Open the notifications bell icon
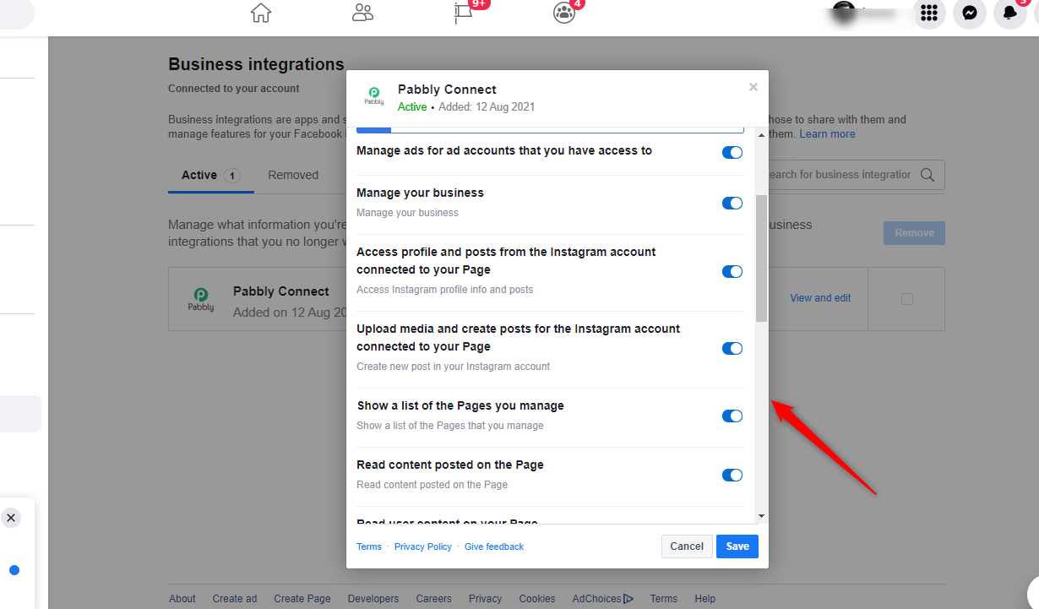Screen dimensions: 1039x609 pyautogui.click(x=1009, y=14)
